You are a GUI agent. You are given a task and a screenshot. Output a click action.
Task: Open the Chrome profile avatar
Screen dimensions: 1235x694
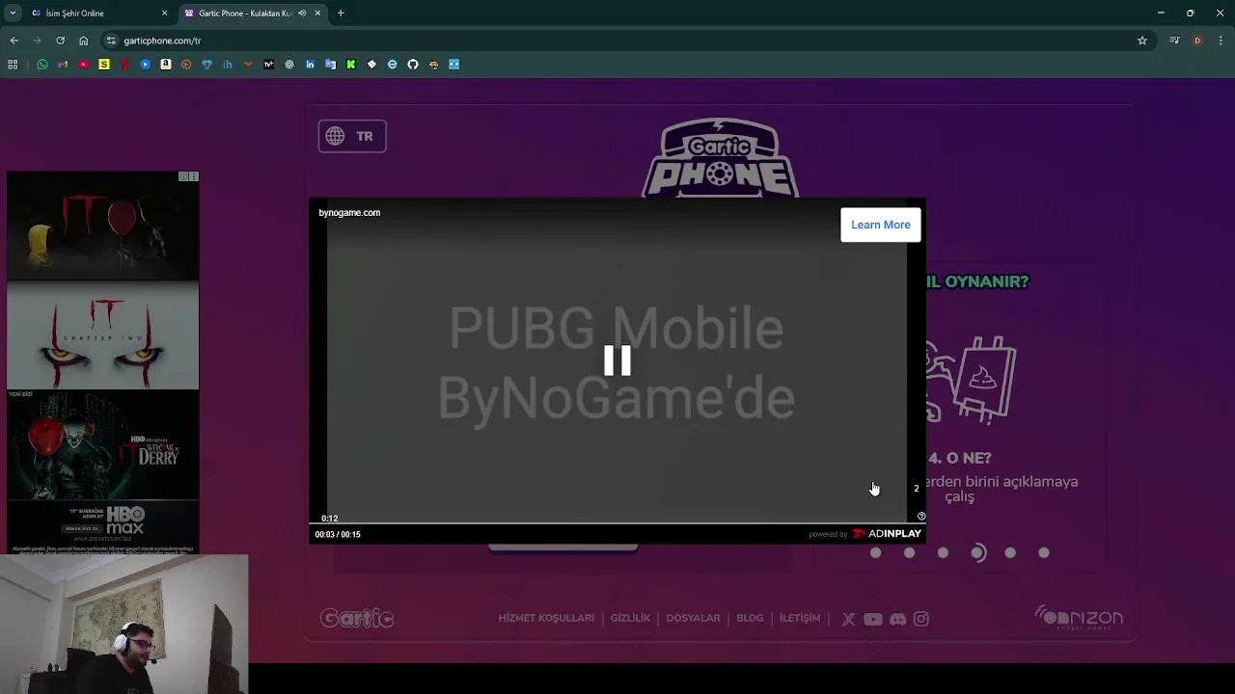1197,40
